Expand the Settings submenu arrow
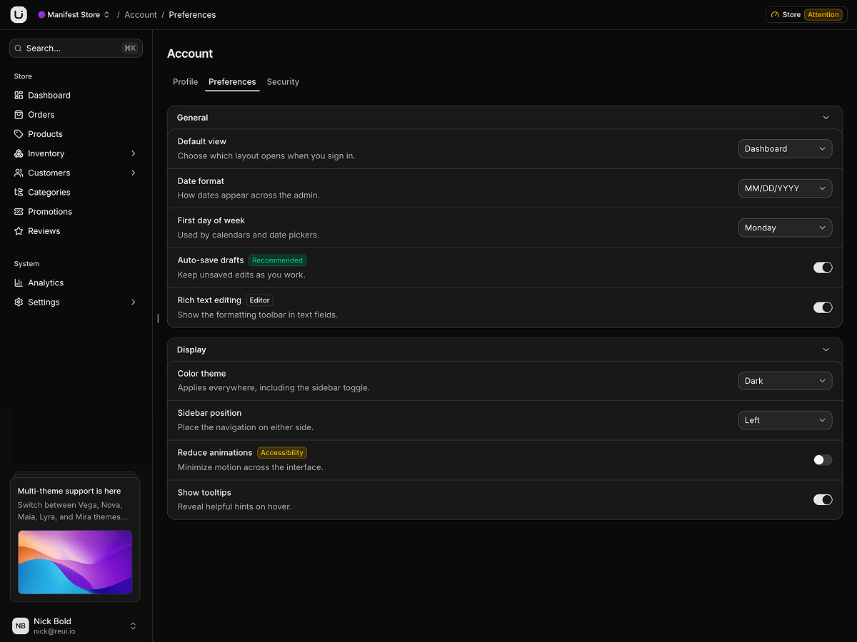Screen dimensions: 857x642 (x=134, y=302)
